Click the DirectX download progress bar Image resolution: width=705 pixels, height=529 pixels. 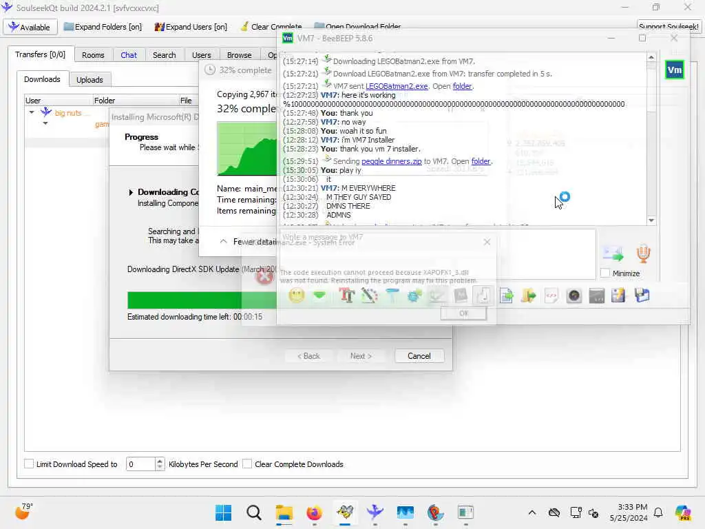(x=202, y=300)
